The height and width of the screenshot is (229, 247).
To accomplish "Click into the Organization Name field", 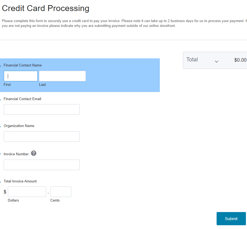I will click(42, 136).
